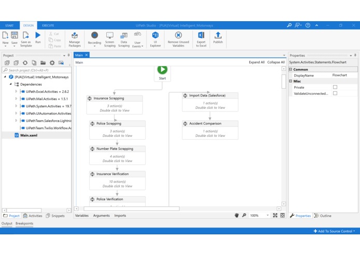
Task: Open the help question mark icon
Action: [308, 25]
